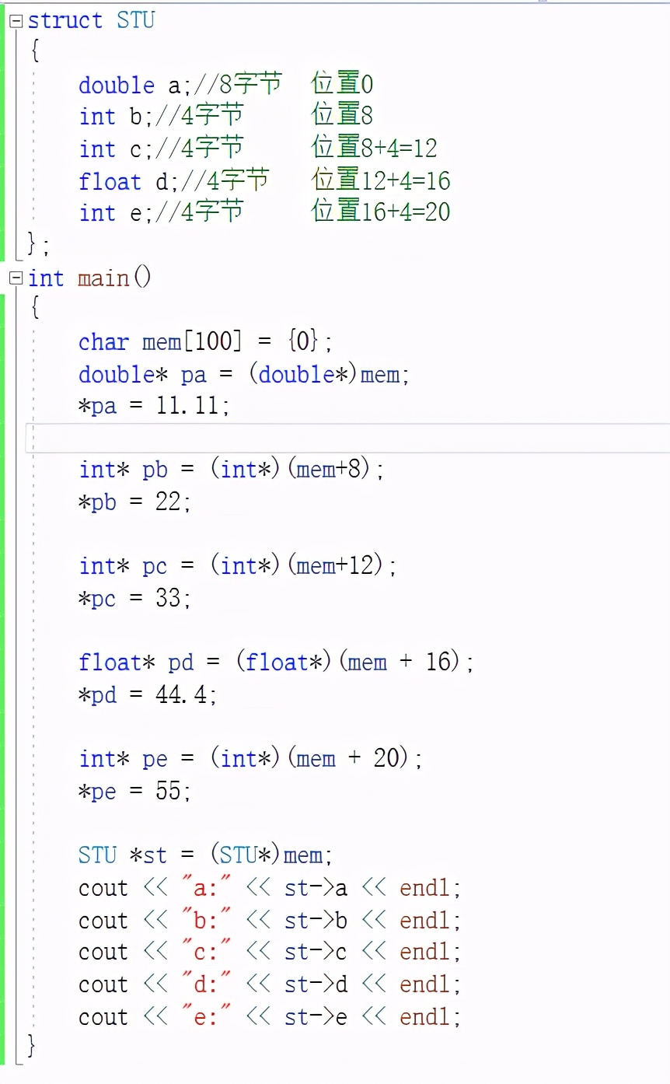Click the '*pd = 44.4;' line
The width and height of the screenshot is (670, 1084).
(148, 695)
